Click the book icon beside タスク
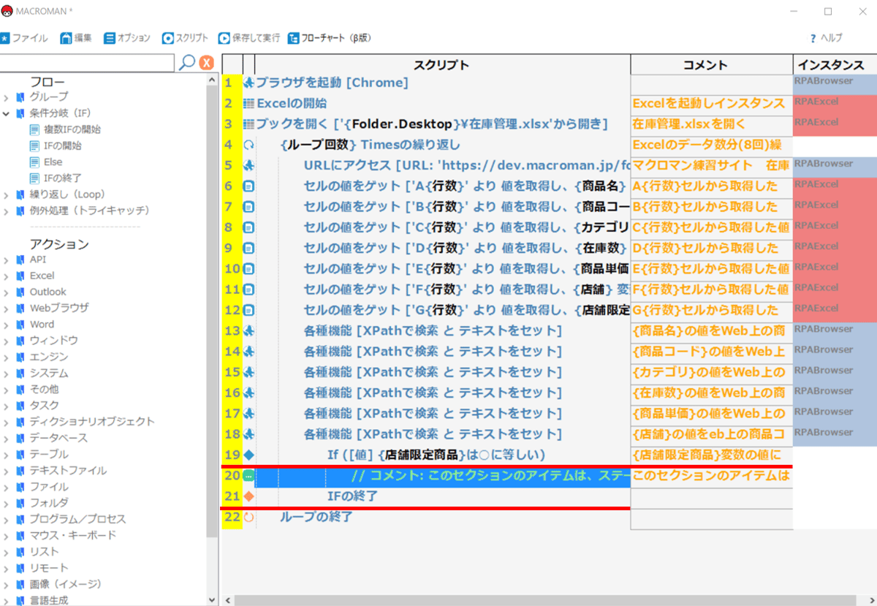Screen dimensions: 877x606 [x=20, y=406]
